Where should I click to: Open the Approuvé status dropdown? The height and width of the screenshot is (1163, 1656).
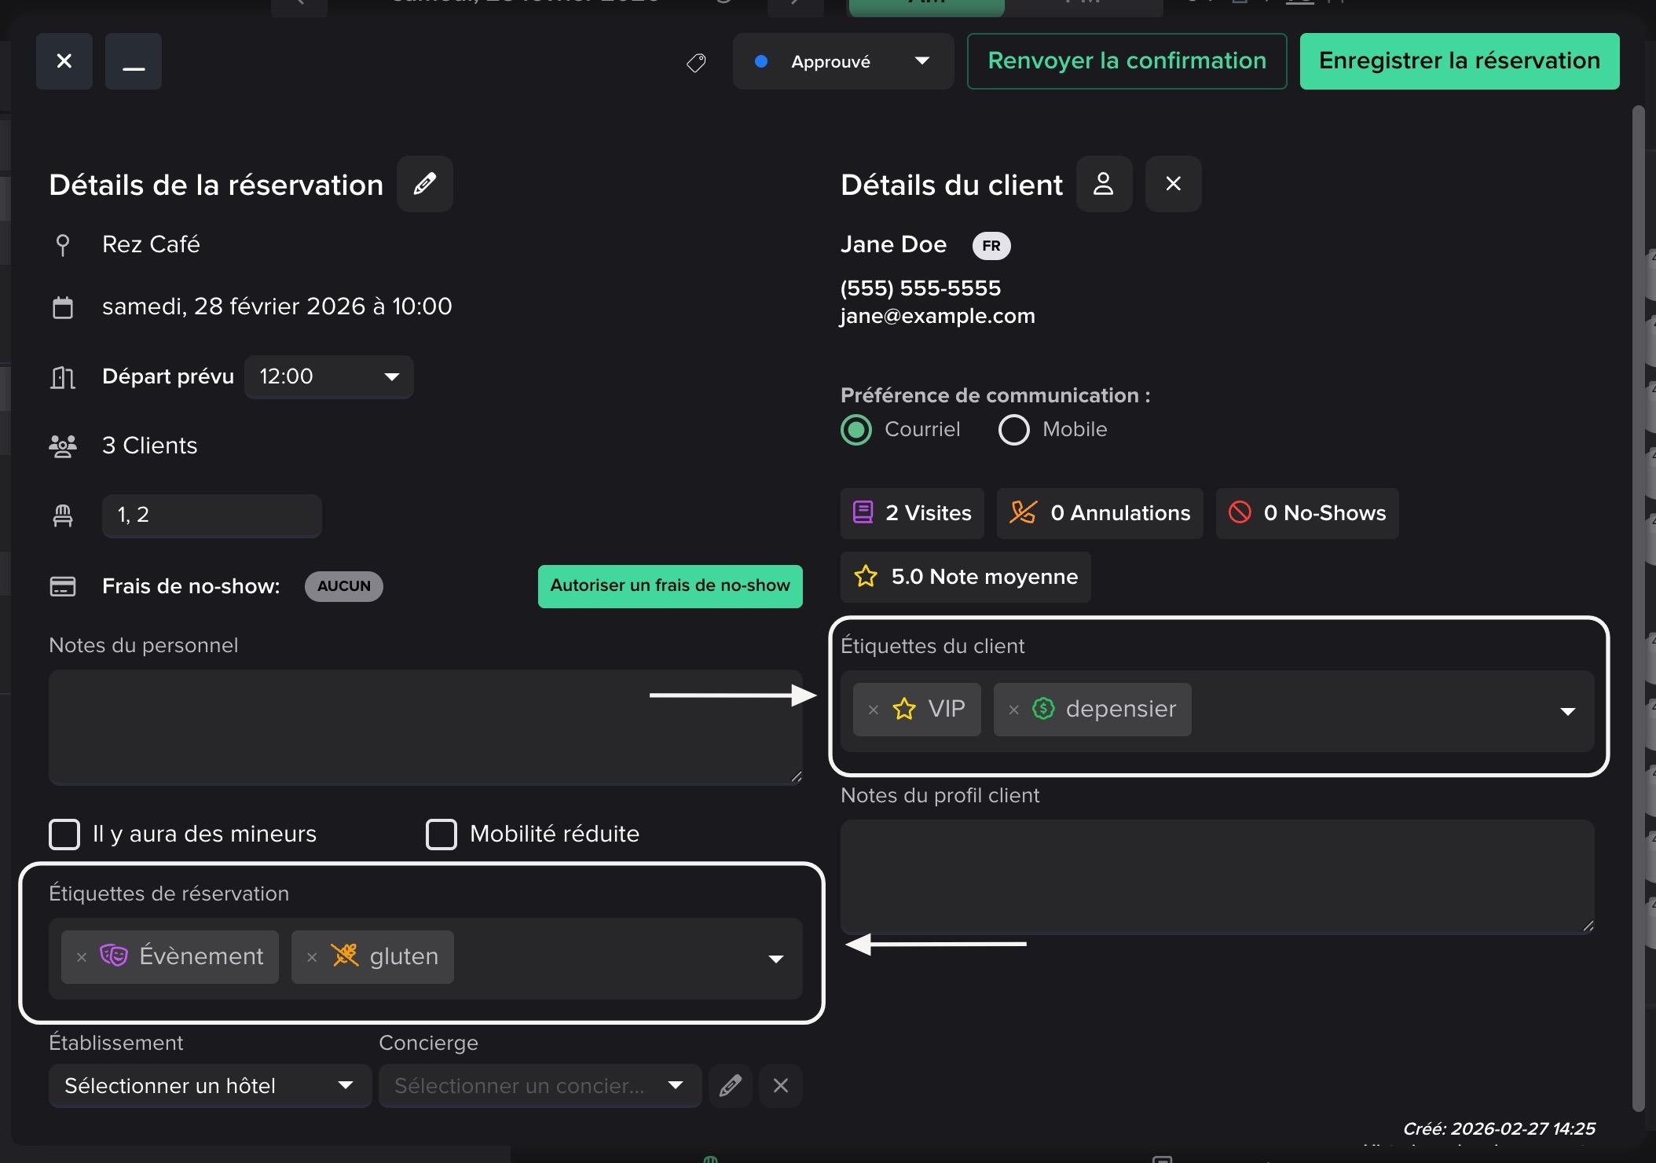pyautogui.click(x=842, y=61)
